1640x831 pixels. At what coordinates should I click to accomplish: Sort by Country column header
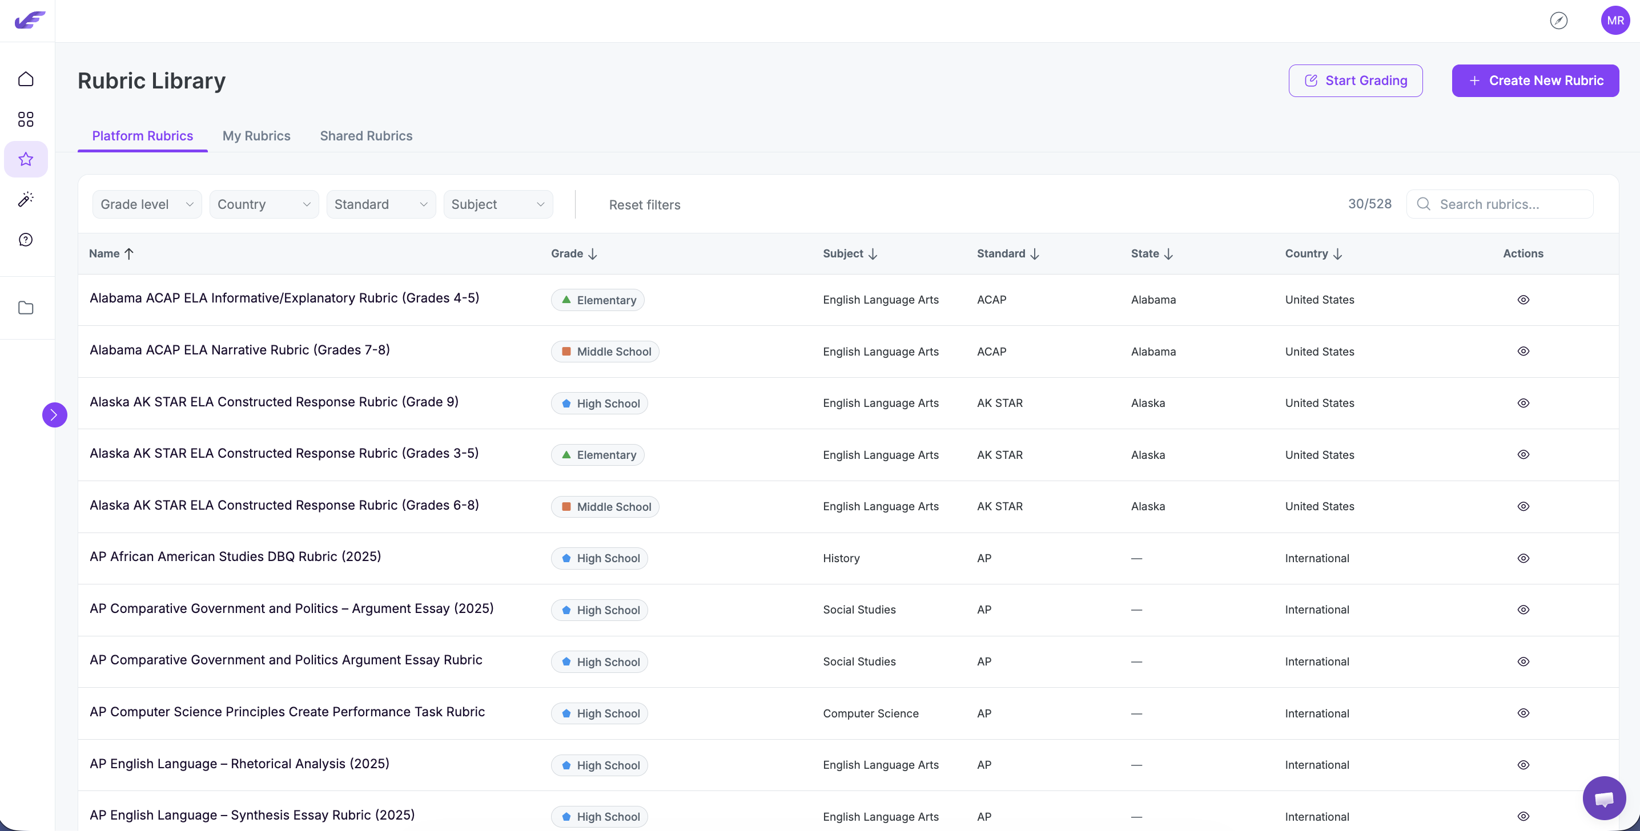pyautogui.click(x=1313, y=253)
